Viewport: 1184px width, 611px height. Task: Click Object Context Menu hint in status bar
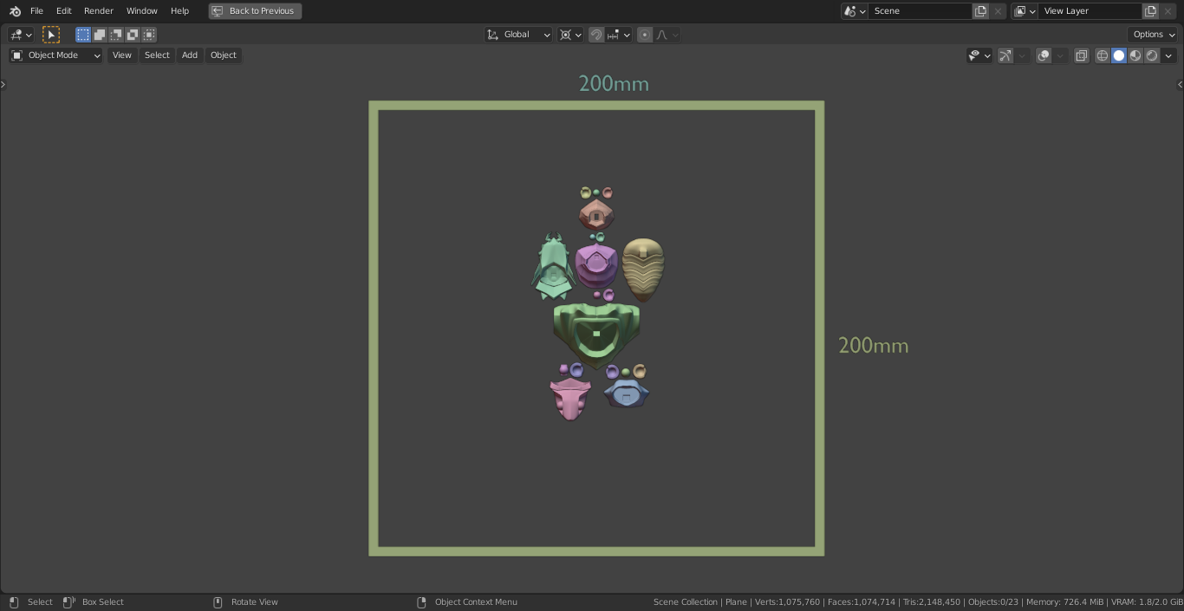[467, 602]
